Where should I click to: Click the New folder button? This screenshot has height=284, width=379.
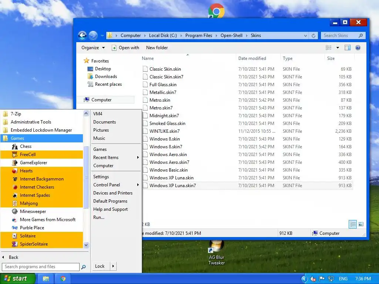point(157,48)
